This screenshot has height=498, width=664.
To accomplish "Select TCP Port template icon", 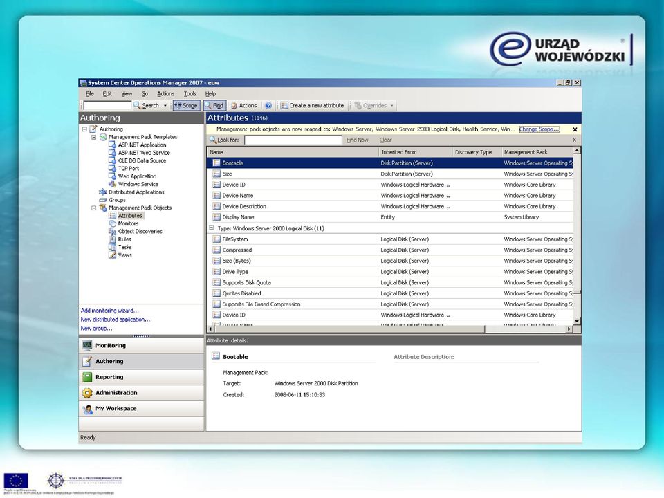I will point(112,169).
